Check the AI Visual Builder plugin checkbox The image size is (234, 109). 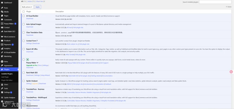pyautogui.click(x=23, y=16)
